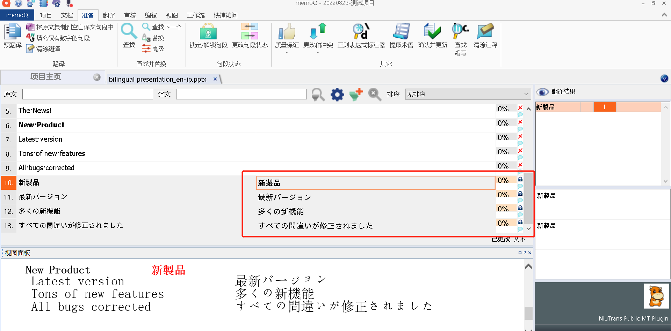Viewport: 671px width, 331px height.
Task: Close the bilingual presentation_en-jp.pptx tab
Action: click(x=215, y=79)
